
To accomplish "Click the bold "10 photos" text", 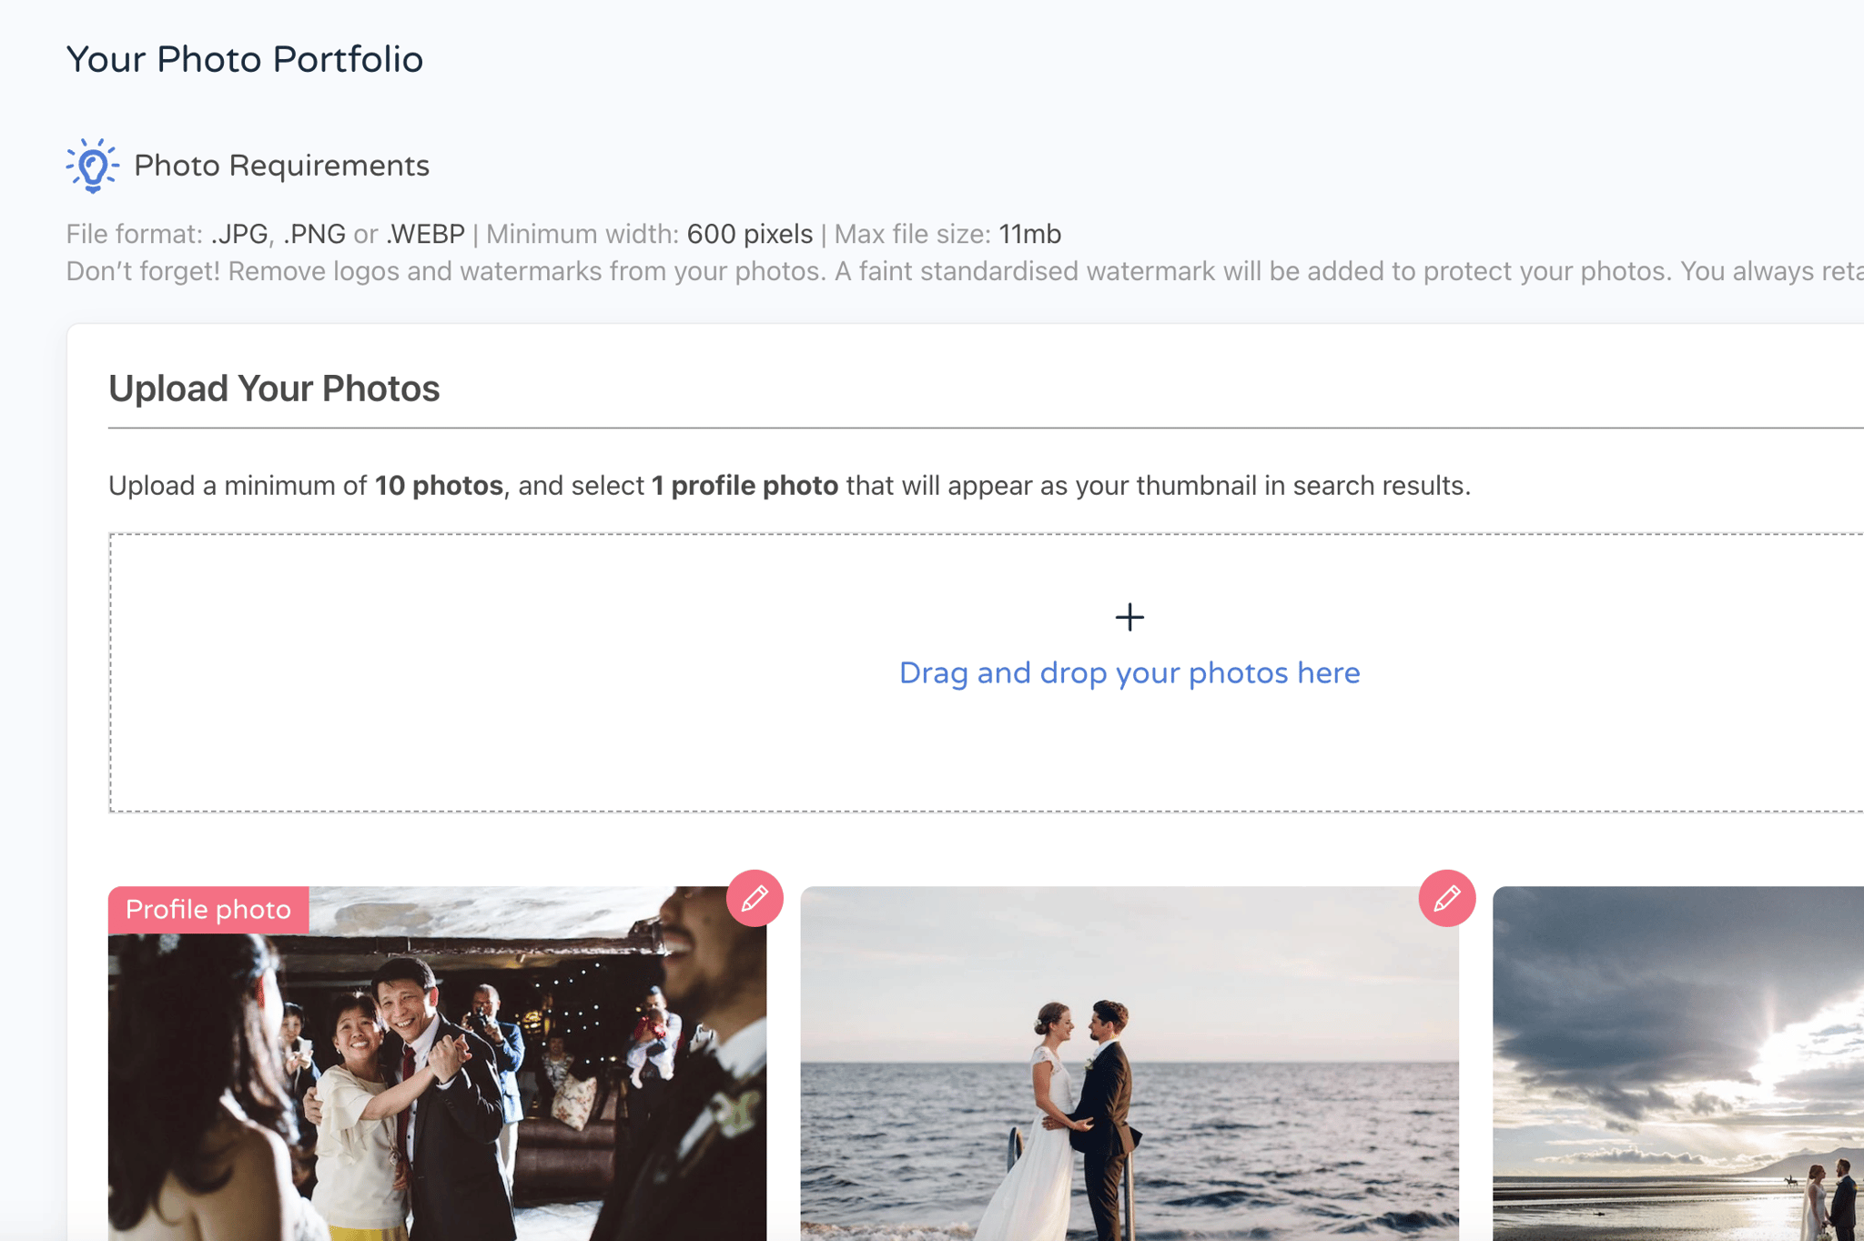I will pyautogui.click(x=439, y=486).
